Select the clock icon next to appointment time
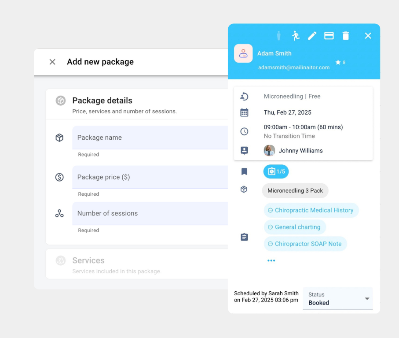The width and height of the screenshot is (399, 338). [x=245, y=131]
